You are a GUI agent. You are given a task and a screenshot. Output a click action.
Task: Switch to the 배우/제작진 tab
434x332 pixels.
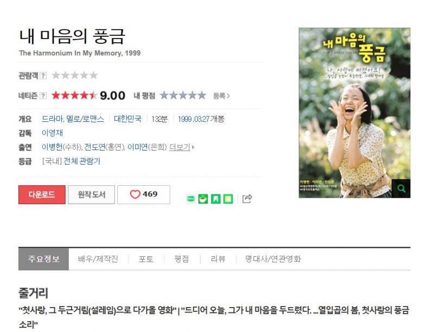(x=98, y=259)
